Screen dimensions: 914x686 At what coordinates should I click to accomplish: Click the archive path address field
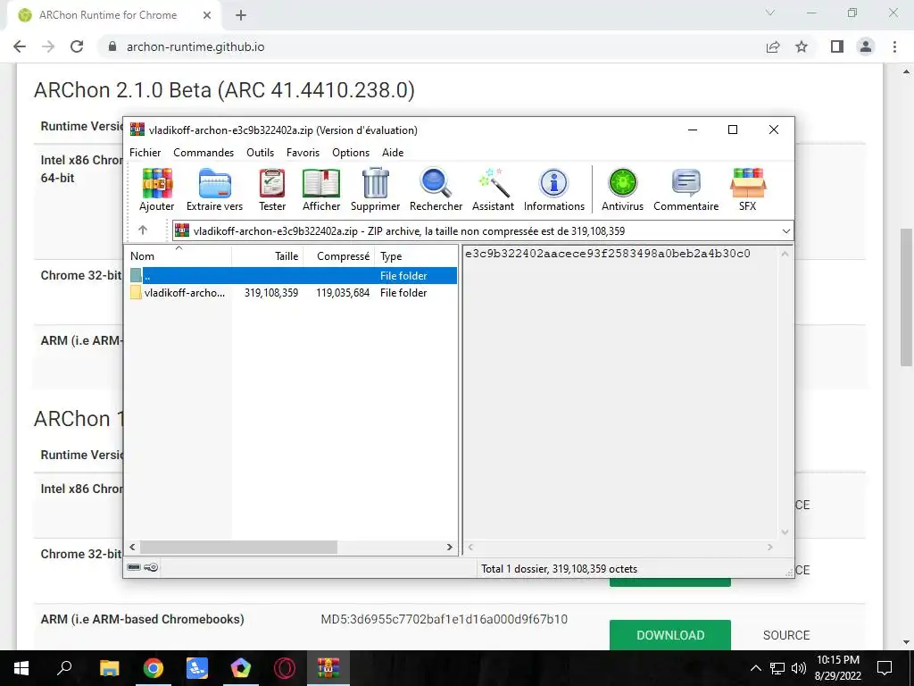(x=483, y=231)
